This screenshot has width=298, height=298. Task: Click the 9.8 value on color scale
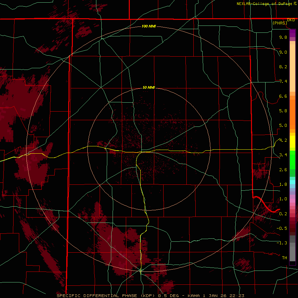(x=283, y=37)
